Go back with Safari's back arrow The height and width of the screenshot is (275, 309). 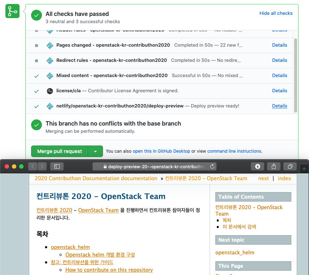pos(33,166)
